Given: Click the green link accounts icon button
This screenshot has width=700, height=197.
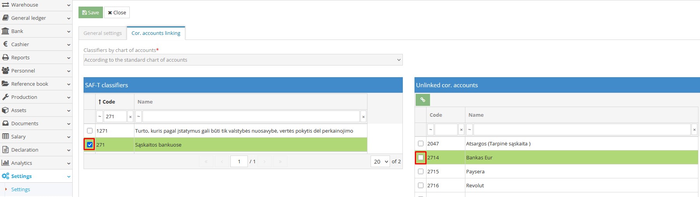Looking at the screenshot, I should click(423, 100).
